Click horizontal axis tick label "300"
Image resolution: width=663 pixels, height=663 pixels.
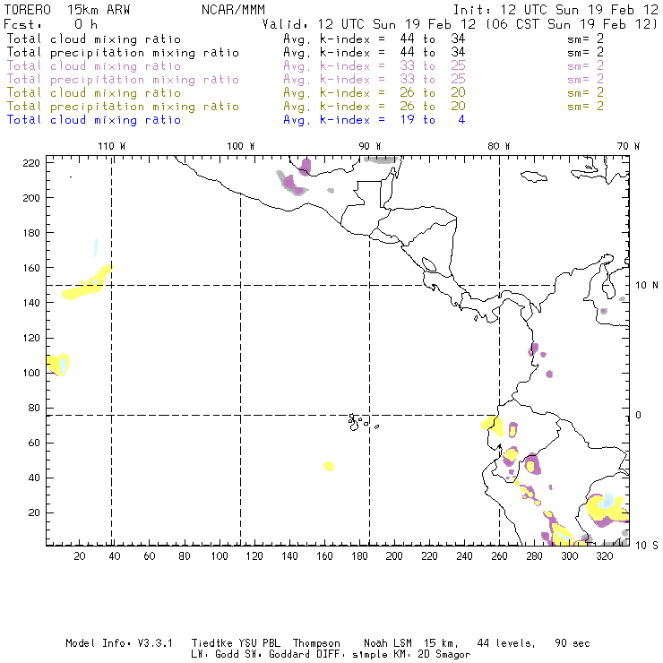pyautogui.click(x=569, y=556)
